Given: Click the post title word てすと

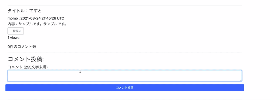Looking at the screenshot, I should 35,11.
